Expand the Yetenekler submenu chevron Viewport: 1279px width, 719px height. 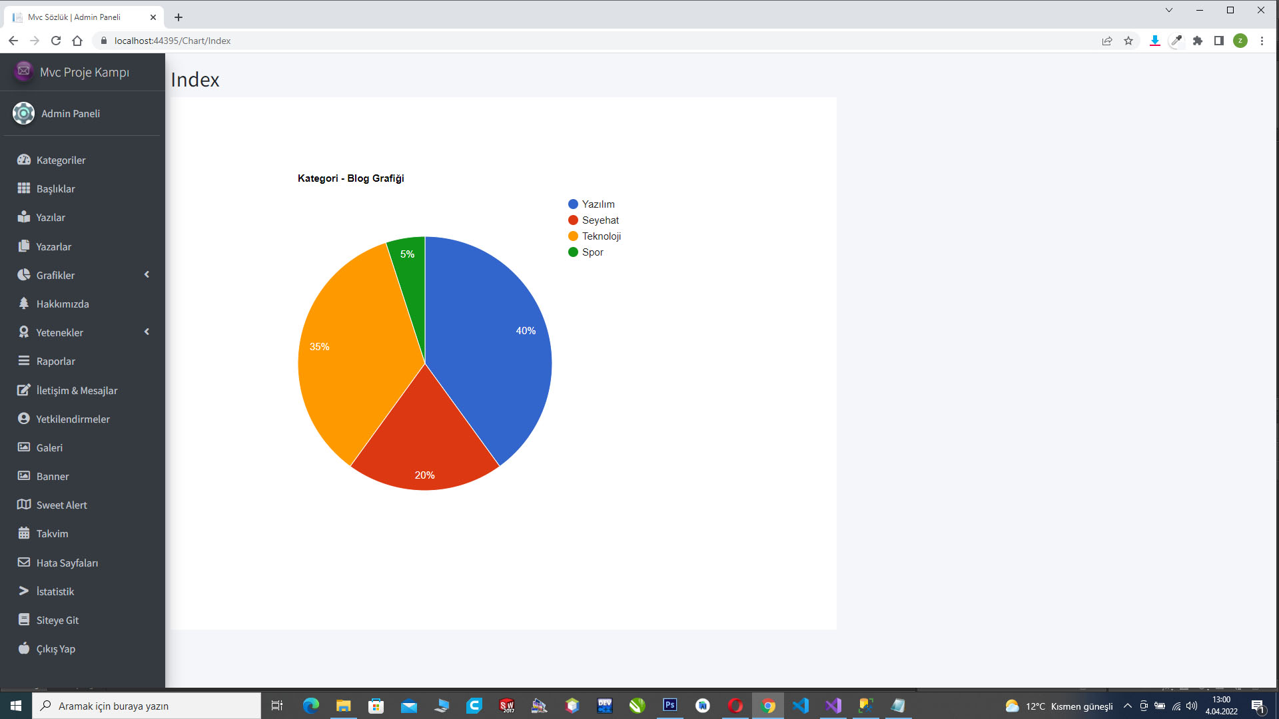coord(147,332)
